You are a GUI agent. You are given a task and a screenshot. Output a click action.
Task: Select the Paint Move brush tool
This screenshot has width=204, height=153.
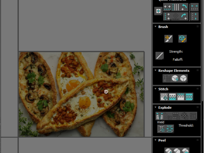point(168,39)
